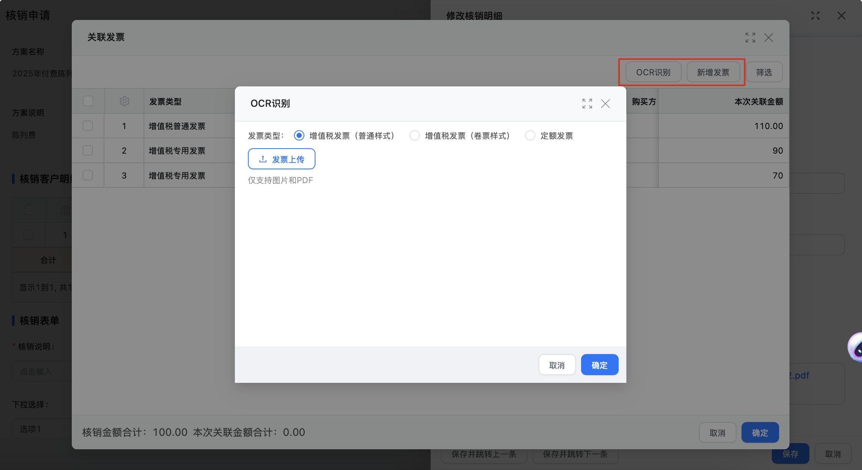
Task: Click the 发票上传 upload button
Action: coord(281,159)
